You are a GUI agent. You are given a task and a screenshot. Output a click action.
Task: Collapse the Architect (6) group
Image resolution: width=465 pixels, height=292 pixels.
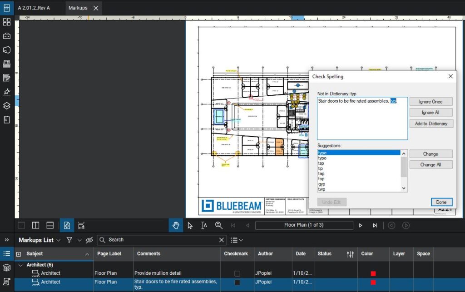coord(20,265)
